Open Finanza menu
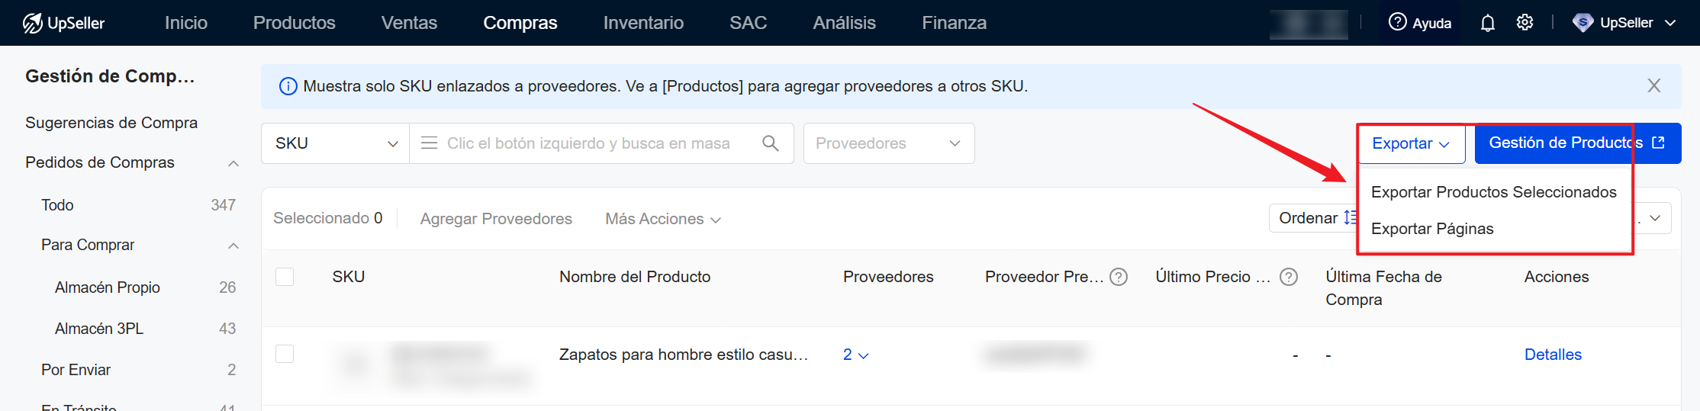 click(x=954, y=23)
